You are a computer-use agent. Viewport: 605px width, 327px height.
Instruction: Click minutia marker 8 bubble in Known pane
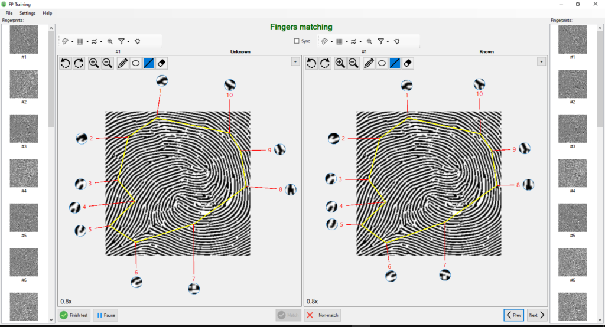click(x=528, y=185)
